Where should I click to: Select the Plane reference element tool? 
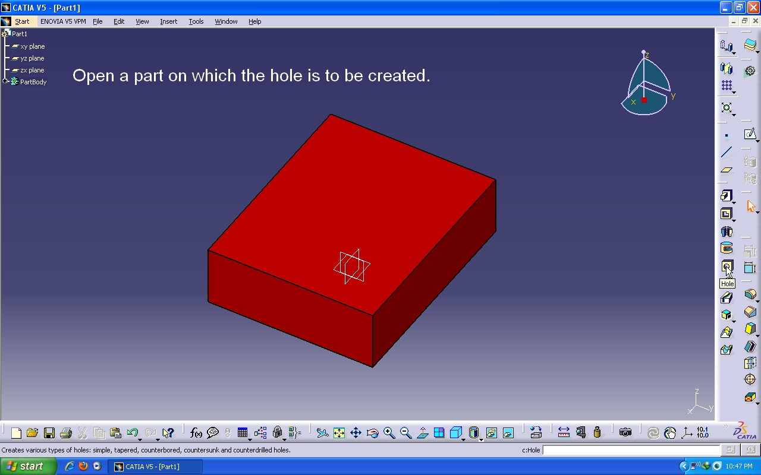(x=727, y=170)
